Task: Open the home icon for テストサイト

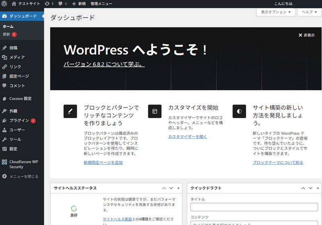Action: coord(14,4)
